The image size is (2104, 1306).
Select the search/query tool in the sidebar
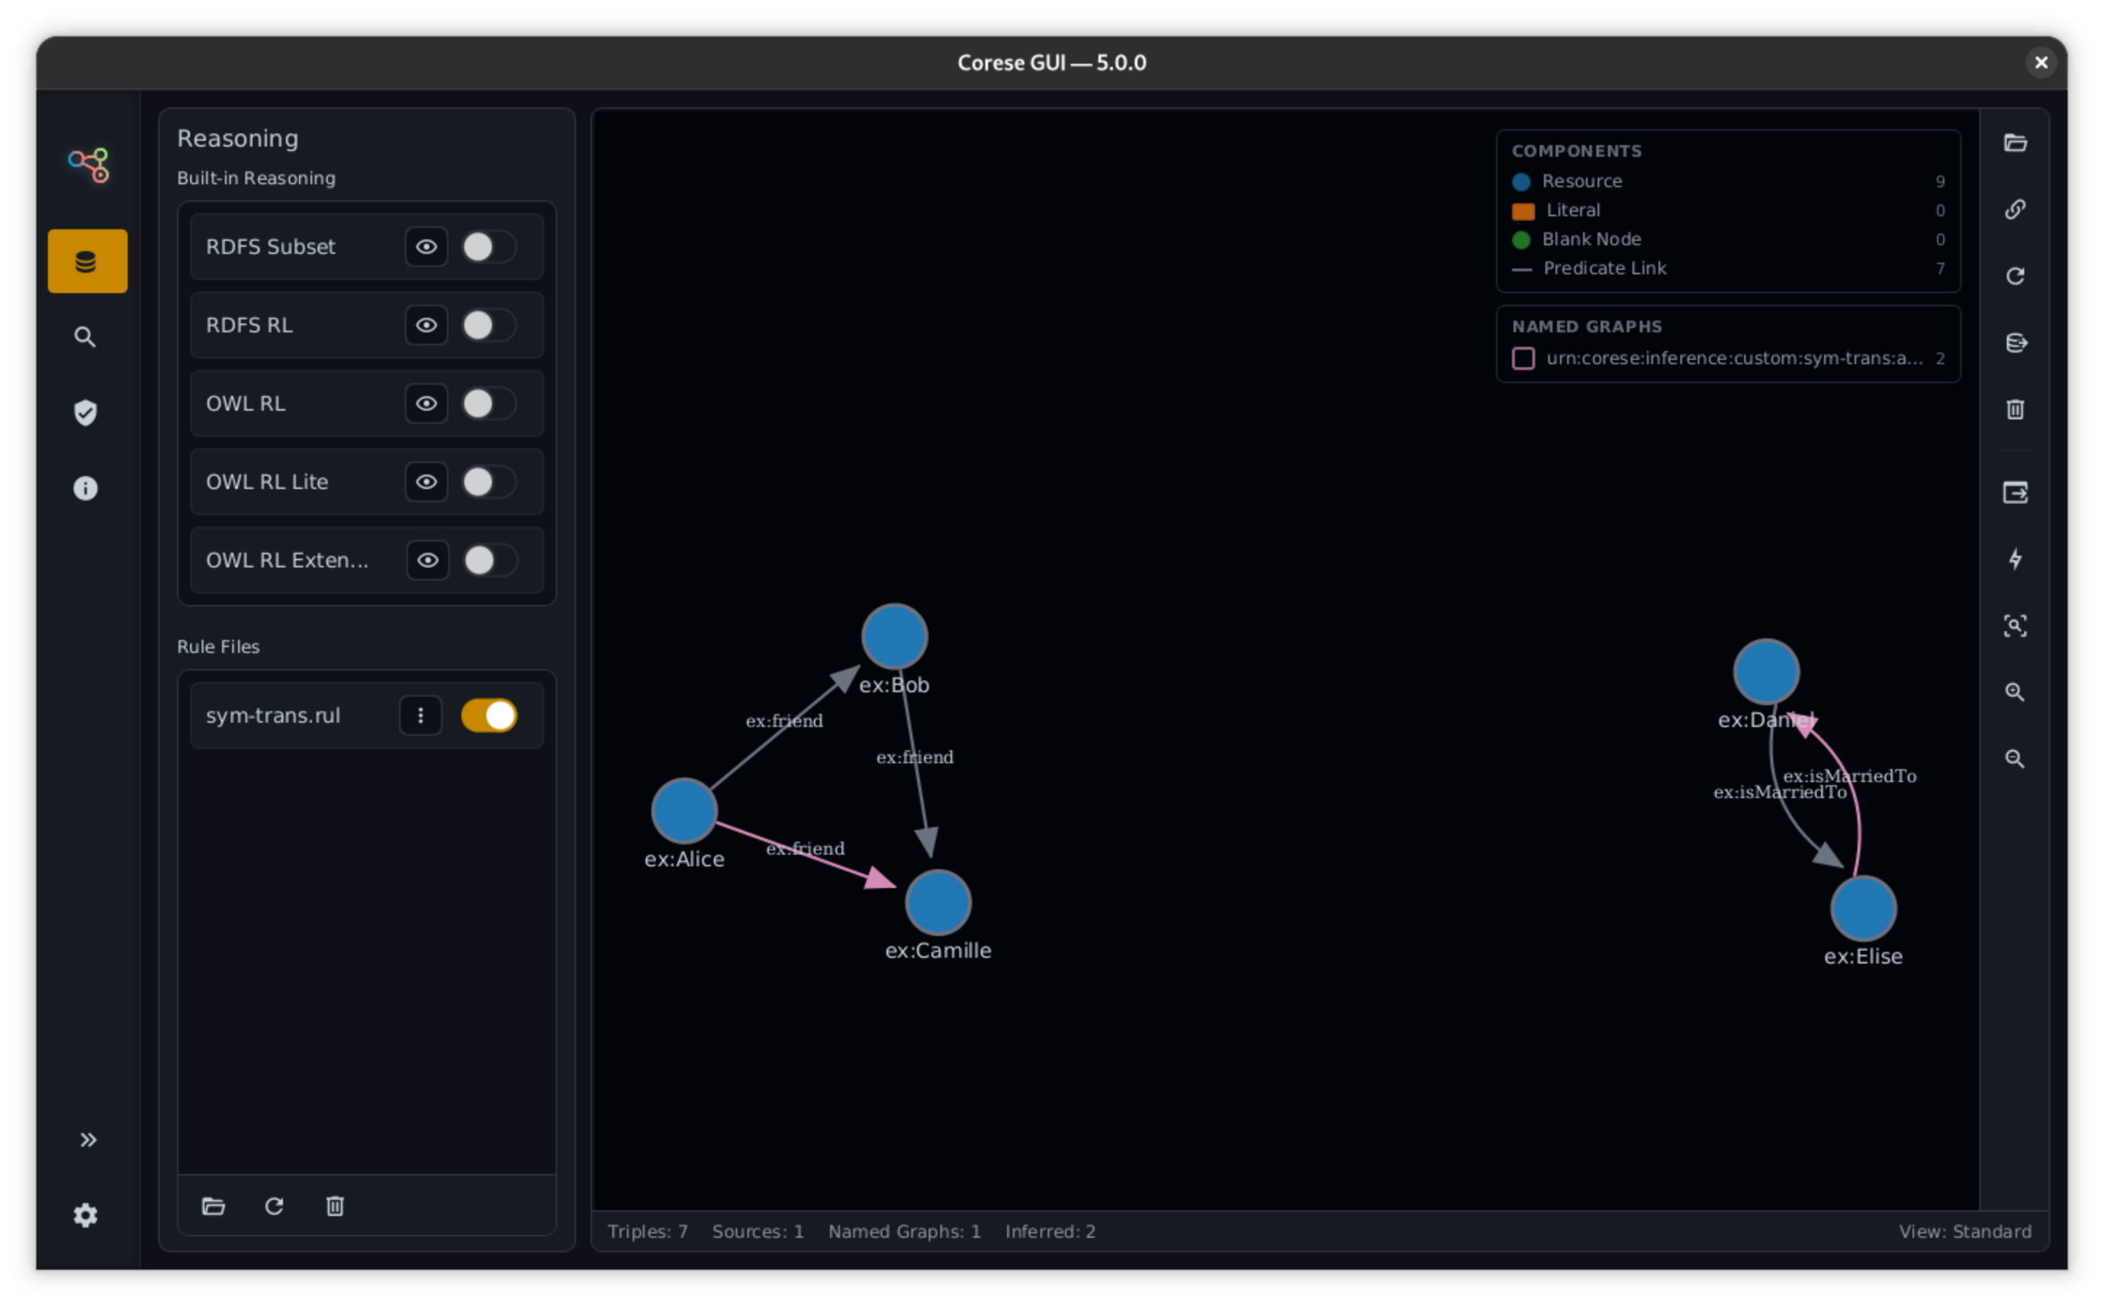[x=86, y=336]
